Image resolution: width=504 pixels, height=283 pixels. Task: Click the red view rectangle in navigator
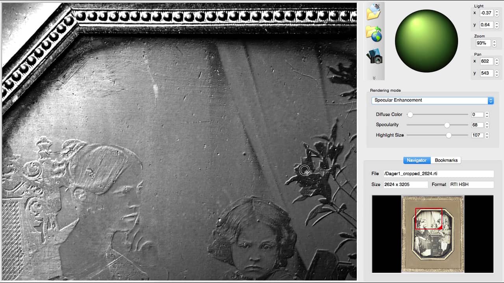click(x=429, y=219)
